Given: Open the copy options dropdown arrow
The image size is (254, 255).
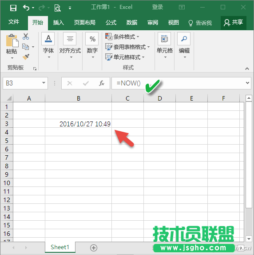Looking at the screenshot, I should click(x=33, y=47).
